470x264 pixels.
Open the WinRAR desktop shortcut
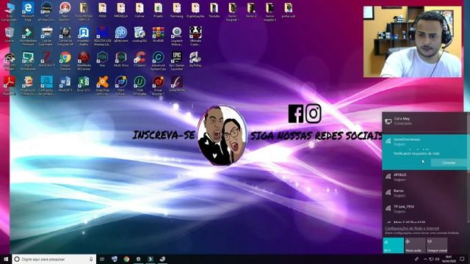tap(158, 34)
